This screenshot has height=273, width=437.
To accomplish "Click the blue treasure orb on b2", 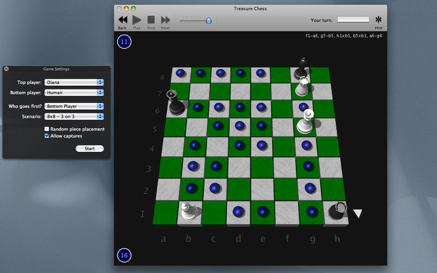I will tap(191, 188).
